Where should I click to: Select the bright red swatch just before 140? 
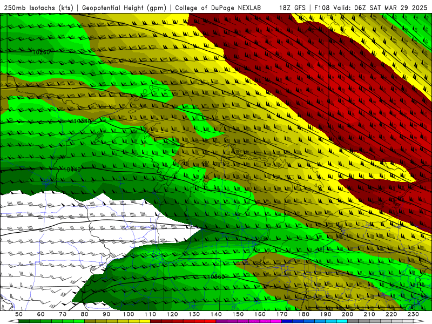coord(211,321)
